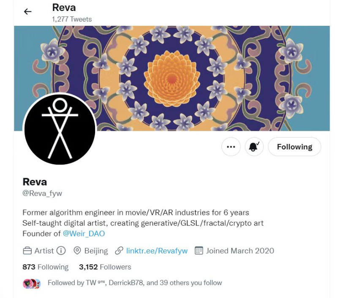Click the Reva title in the header

click(x=64, y=8)
